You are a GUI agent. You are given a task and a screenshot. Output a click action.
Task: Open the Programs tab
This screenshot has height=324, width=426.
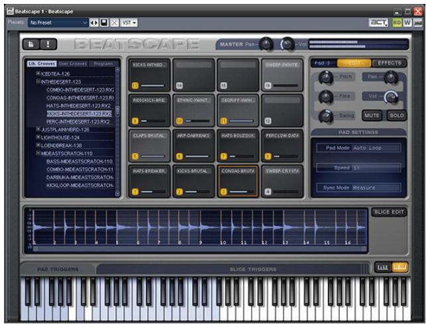(x=103, y=64)
